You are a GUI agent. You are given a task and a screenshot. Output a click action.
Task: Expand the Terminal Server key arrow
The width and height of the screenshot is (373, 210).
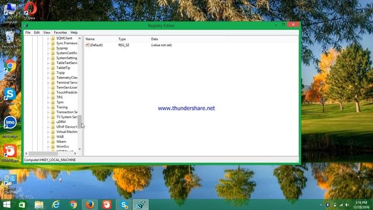[x=48, y=83]
